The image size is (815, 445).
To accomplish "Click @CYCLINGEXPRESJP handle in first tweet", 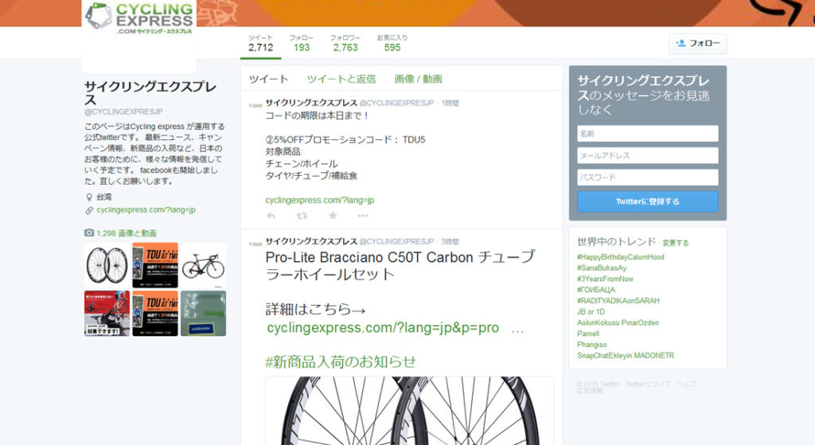I will [x=396, y=103].
